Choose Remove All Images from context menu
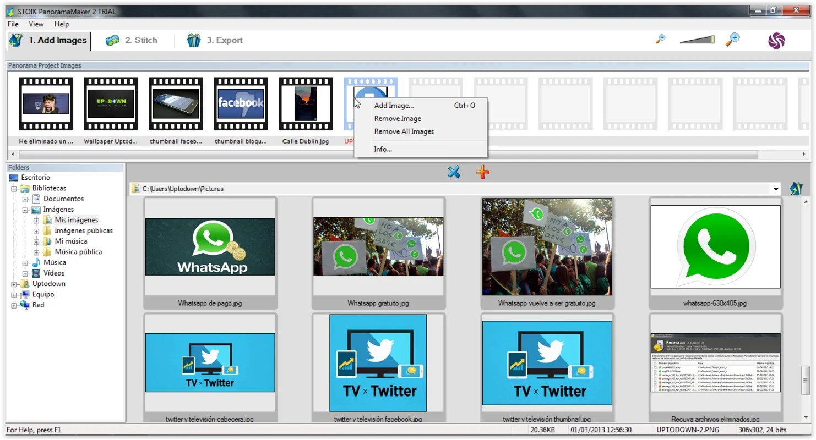The width and height of the screenshot is (816, 440). coord(422,131)
